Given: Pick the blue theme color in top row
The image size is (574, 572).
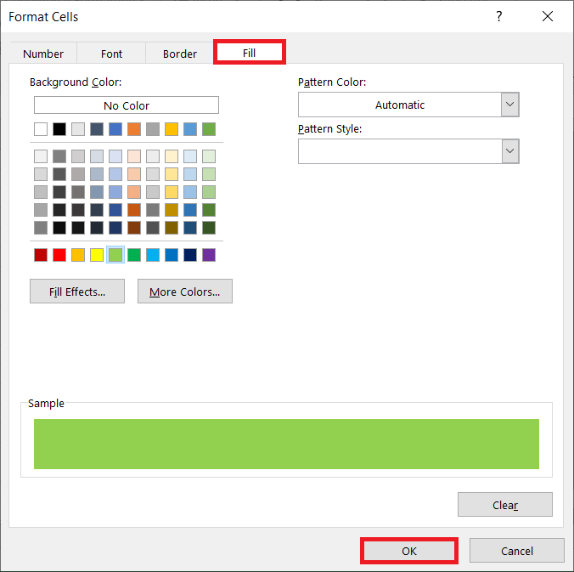Looking at the screenshot, I should [115, 129].
